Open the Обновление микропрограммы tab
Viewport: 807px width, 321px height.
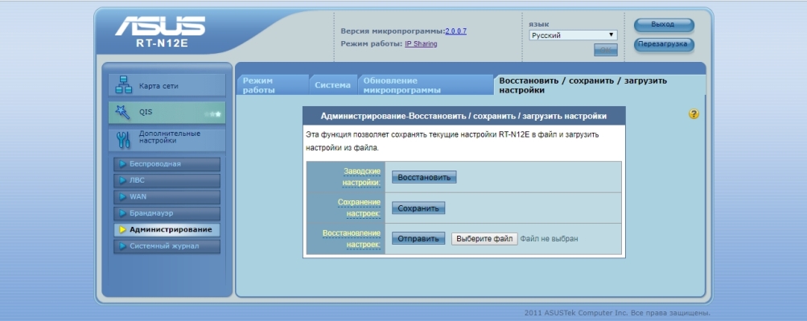(x=426, y=85)
